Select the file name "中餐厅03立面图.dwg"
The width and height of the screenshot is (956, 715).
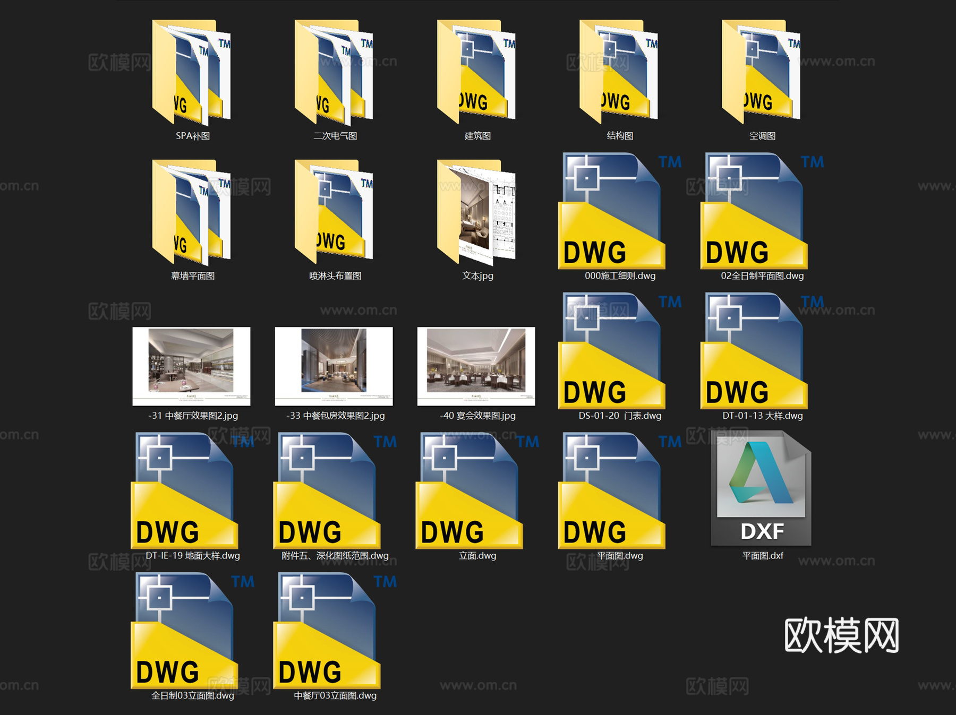pyautogui.click(x=335, y=695)
